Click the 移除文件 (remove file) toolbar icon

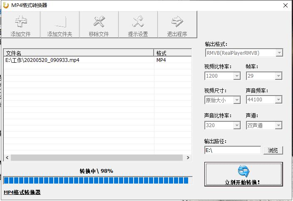tap(99, 25)
